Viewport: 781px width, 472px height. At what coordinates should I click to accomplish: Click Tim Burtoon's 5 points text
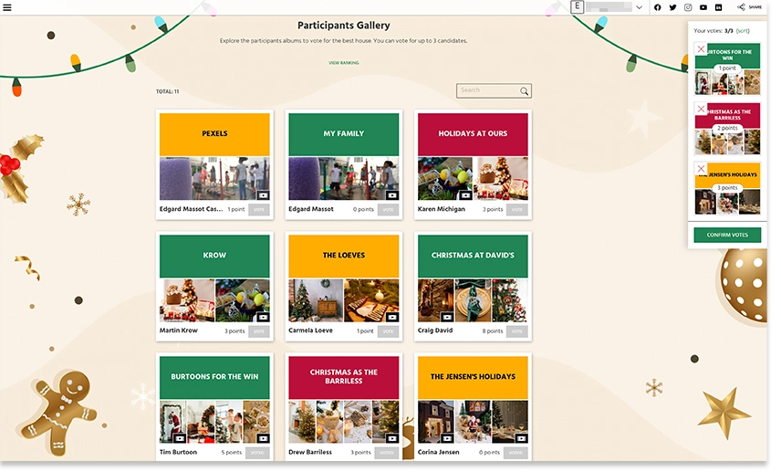tap(231, 453)
